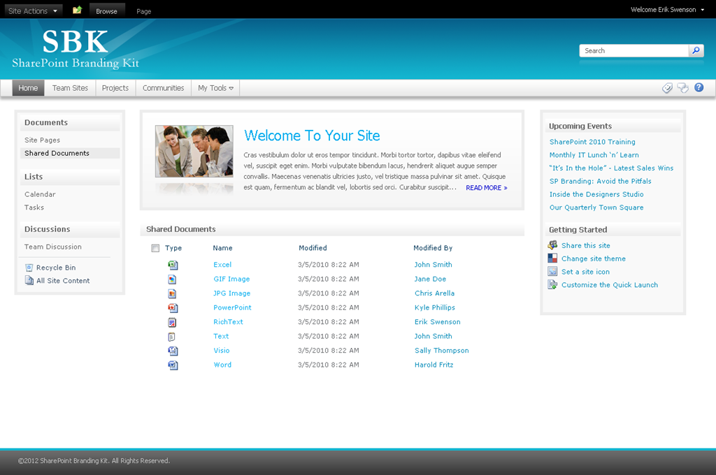
Task: Open the My Tools dropdown menu
Action: (x=215, y=88)
